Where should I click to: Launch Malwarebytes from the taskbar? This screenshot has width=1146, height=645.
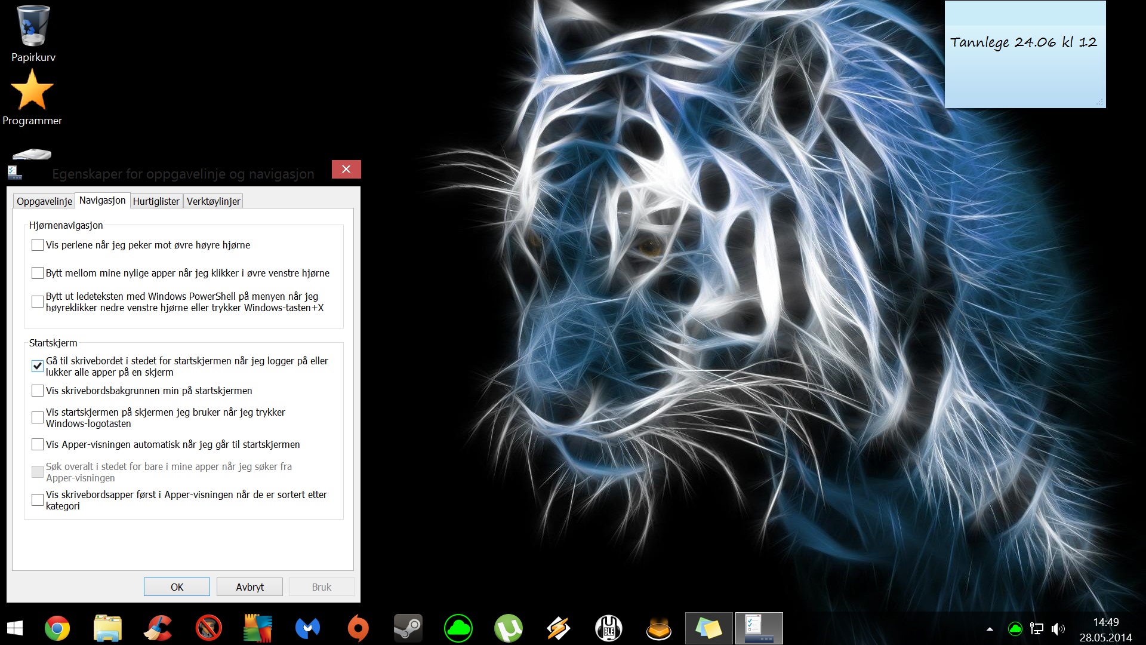[x=308, y=628]
